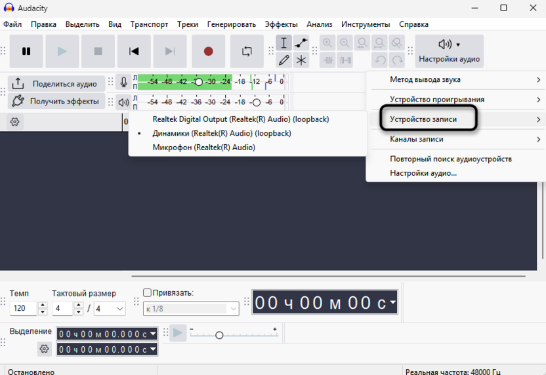Expand Устройство записи submenu
The height and width of the screenshot is (375, 546).
pos(457,119)
